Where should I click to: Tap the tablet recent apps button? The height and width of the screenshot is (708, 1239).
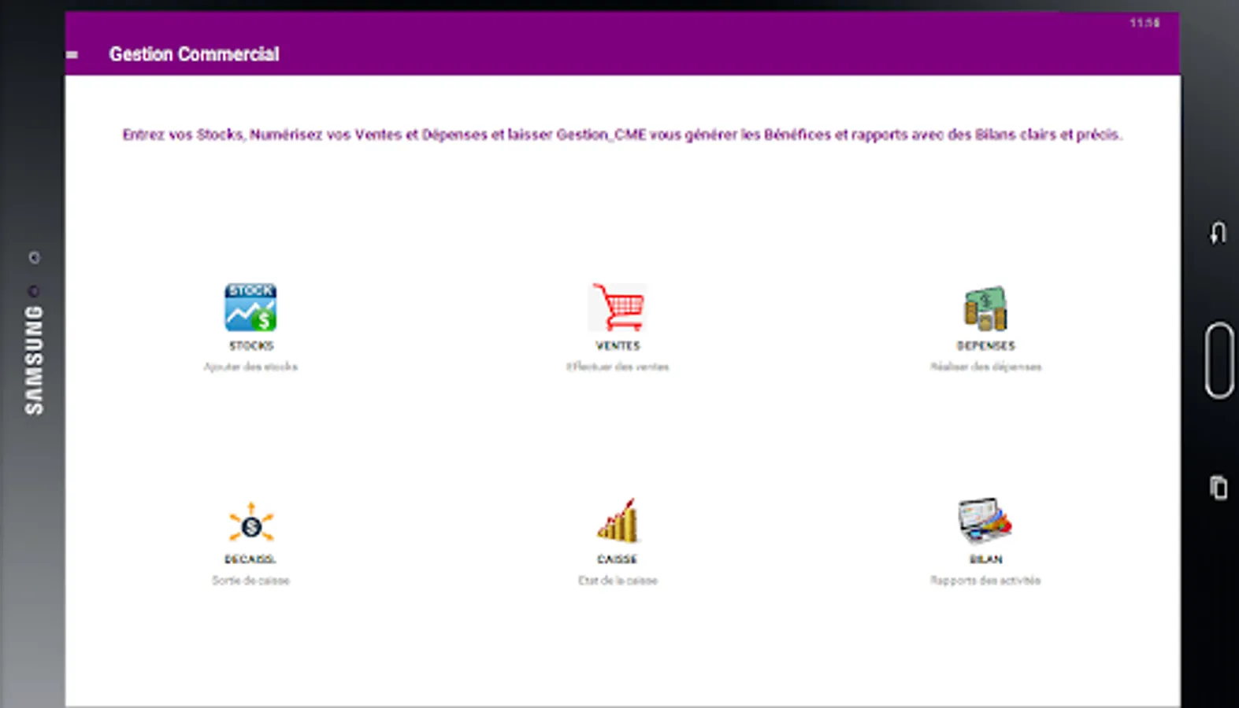coord(1219,488)
